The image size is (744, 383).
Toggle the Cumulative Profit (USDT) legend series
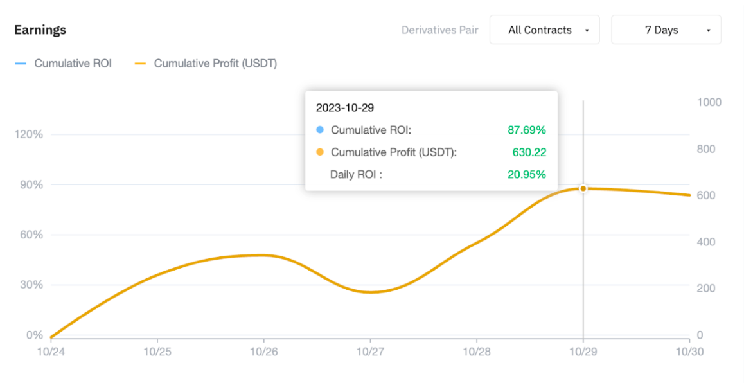pyautogui.click(x=215, y=64)
